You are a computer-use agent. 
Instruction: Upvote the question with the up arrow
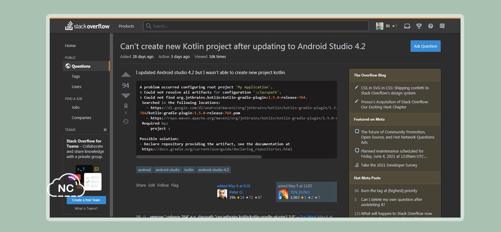click(126, 75)
